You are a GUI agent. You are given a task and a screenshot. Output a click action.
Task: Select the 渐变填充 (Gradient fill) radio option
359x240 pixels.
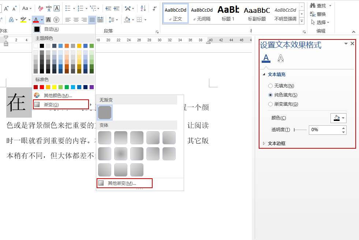[x=270, y=104]
